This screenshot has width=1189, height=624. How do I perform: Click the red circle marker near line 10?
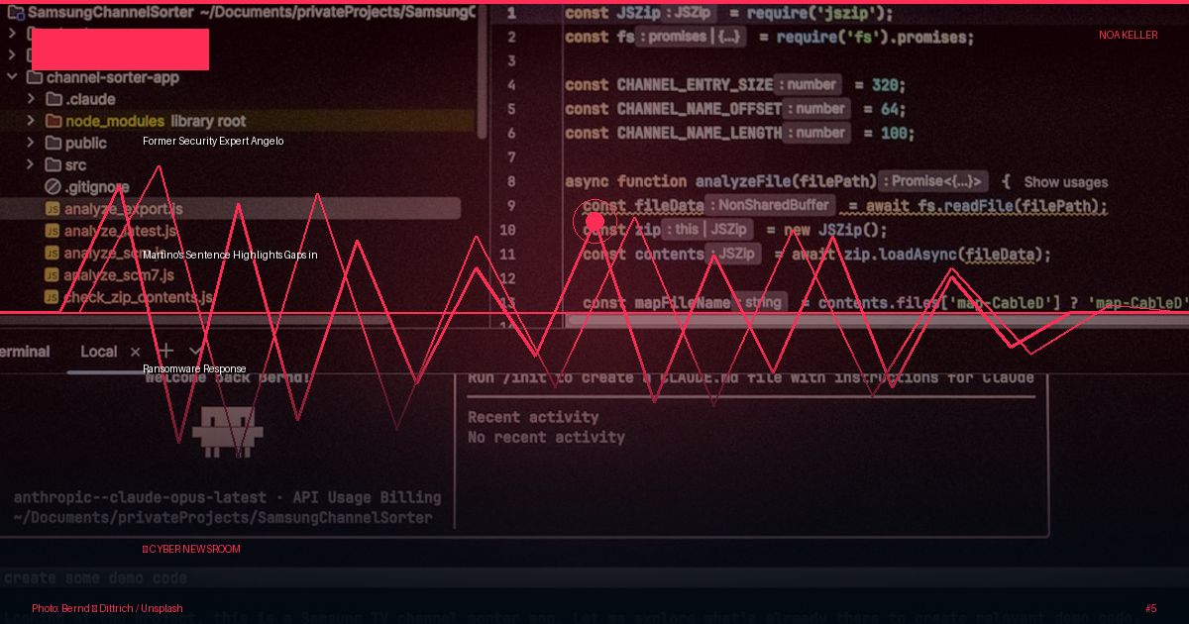click(x=594, y=221)
